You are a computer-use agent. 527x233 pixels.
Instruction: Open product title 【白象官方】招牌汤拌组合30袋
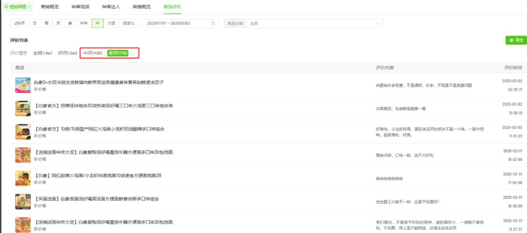pyautogui.click(x=103, y=106)
